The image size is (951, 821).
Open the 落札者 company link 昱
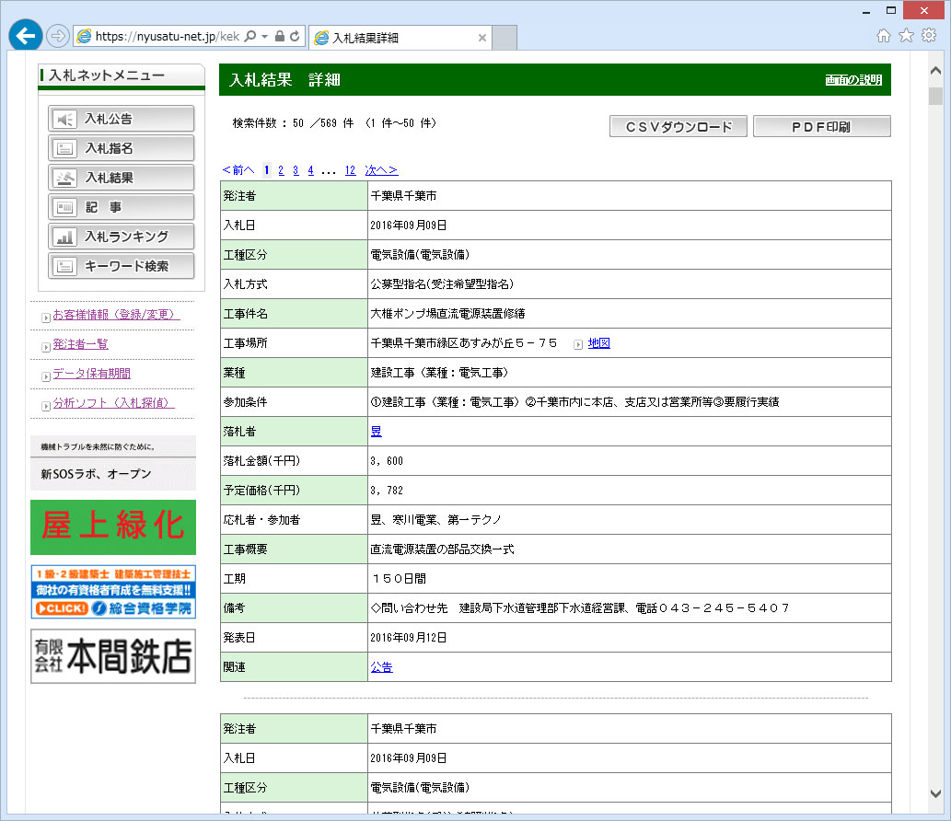coord(376,432)
